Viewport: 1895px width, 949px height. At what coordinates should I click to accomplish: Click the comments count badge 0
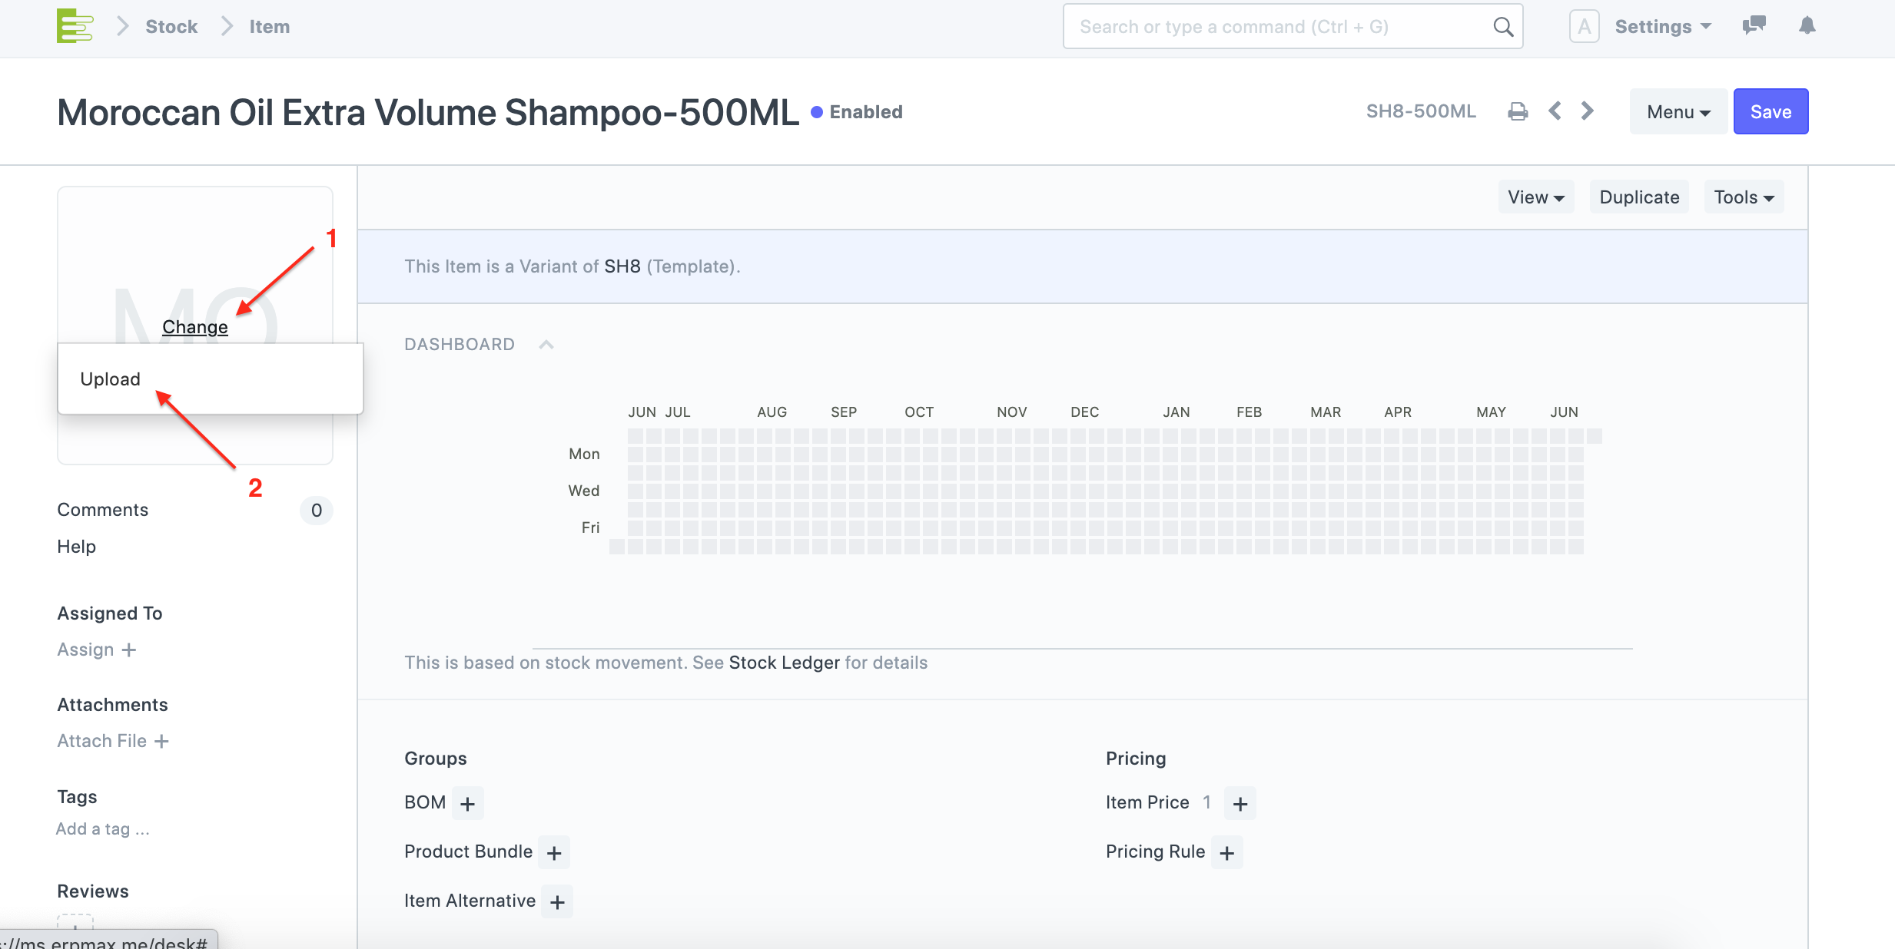point(317,511)
